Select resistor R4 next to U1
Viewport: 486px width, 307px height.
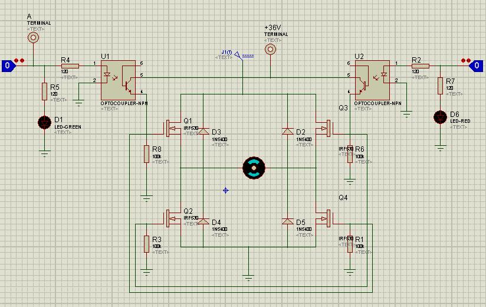click(70, 66)
